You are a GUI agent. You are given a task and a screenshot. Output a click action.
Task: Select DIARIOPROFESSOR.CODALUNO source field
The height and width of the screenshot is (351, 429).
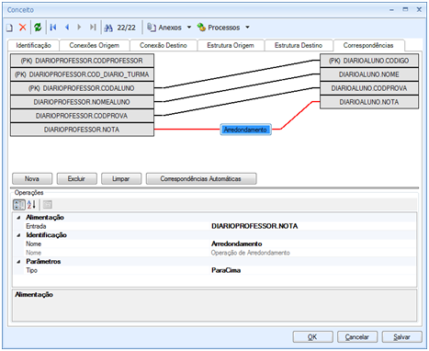[82, 88]
